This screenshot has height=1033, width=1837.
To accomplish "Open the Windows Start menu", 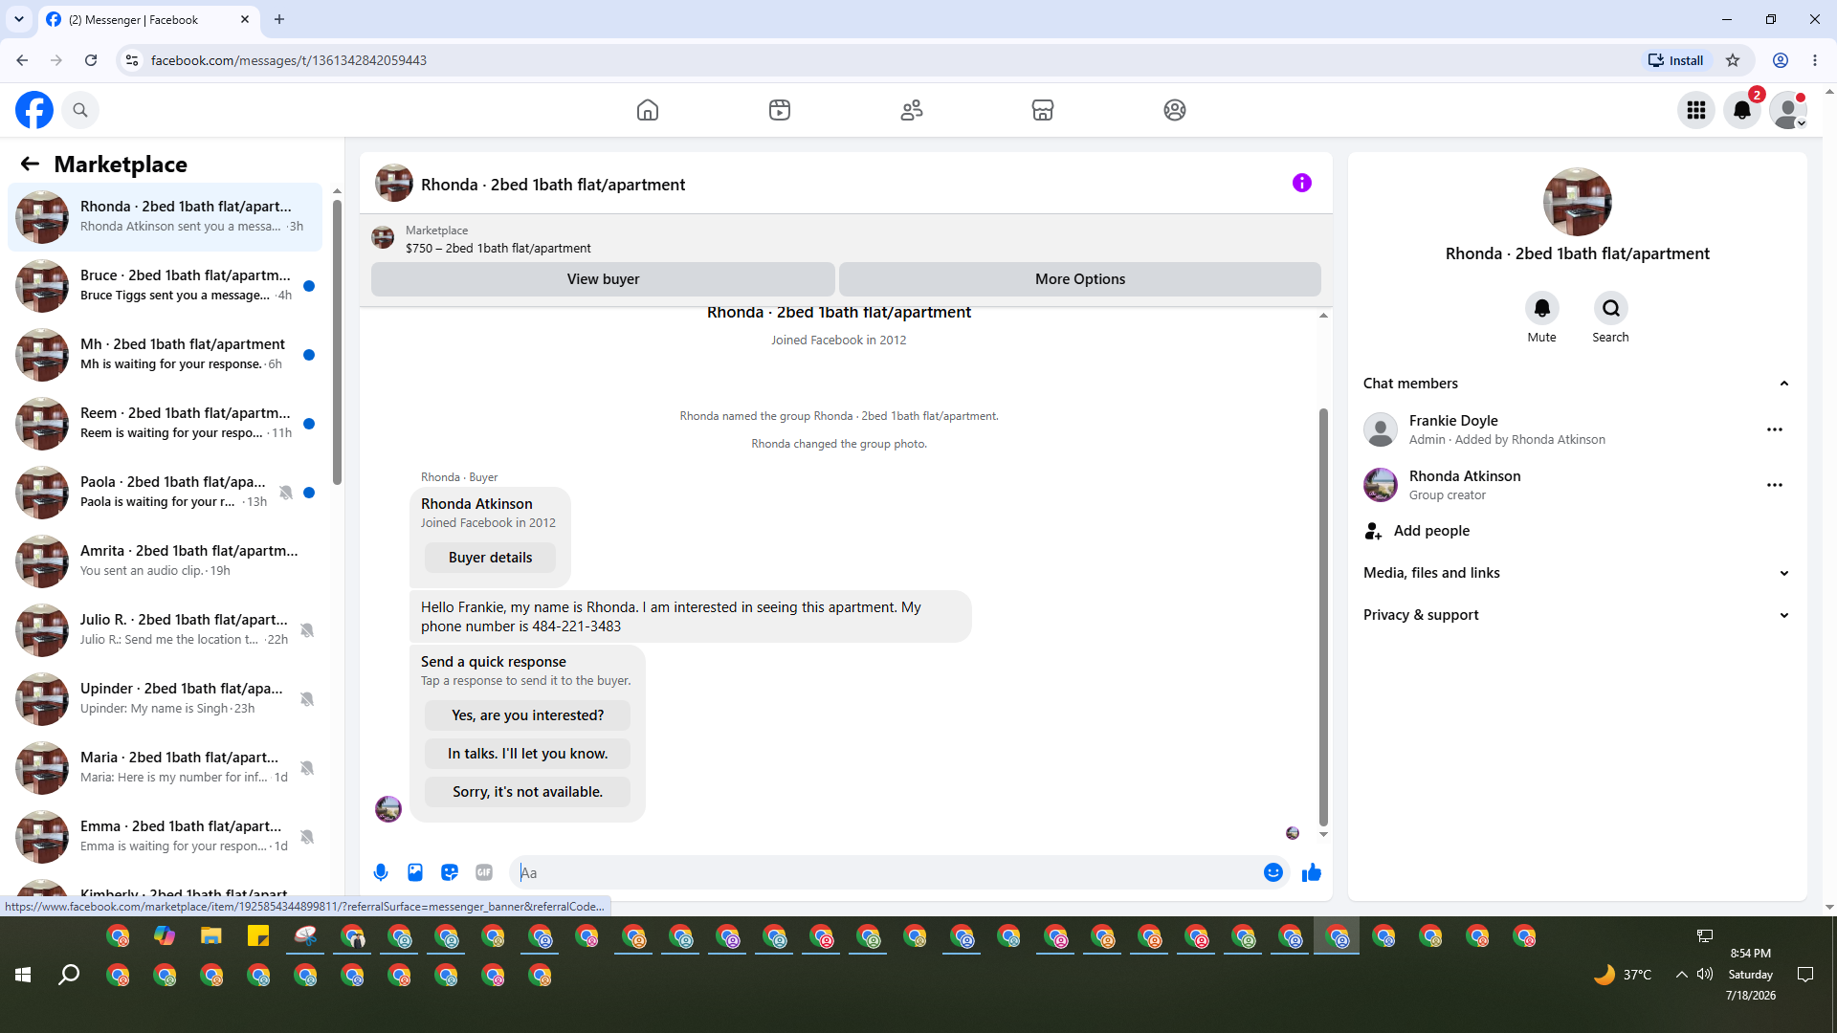I will pyautogui.click(x=23, y=975).
